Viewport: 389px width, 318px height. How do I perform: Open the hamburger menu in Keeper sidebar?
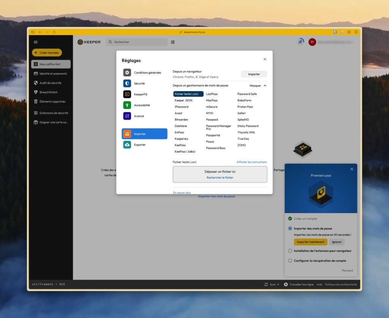click(x=36, y=42)
